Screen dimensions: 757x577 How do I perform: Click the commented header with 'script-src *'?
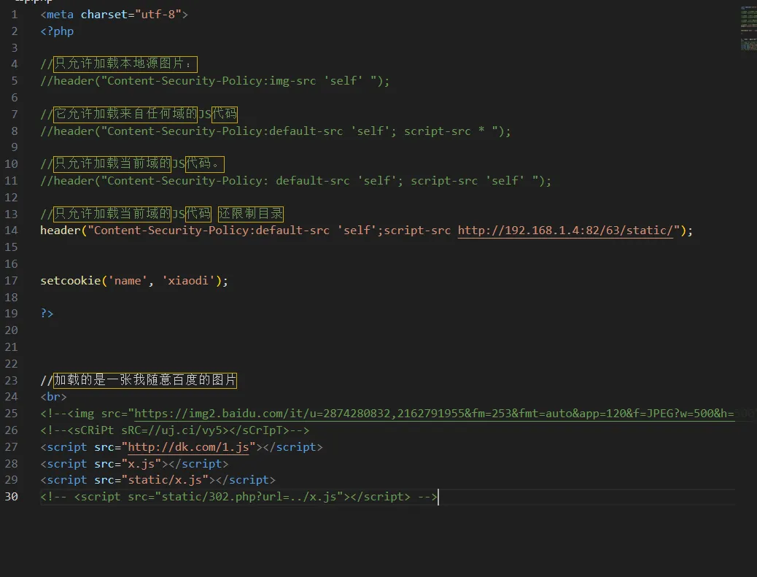276,131
